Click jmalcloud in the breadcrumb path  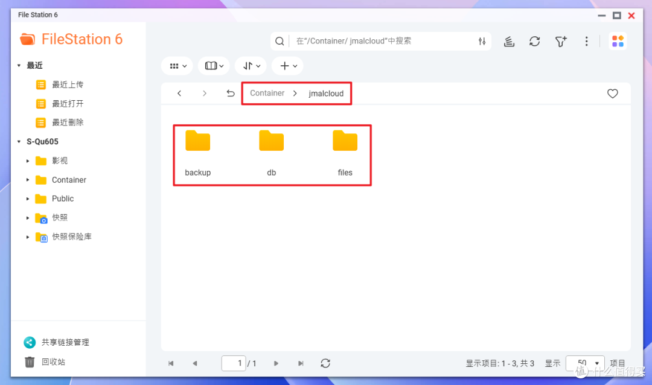click(x=326, y=94)
